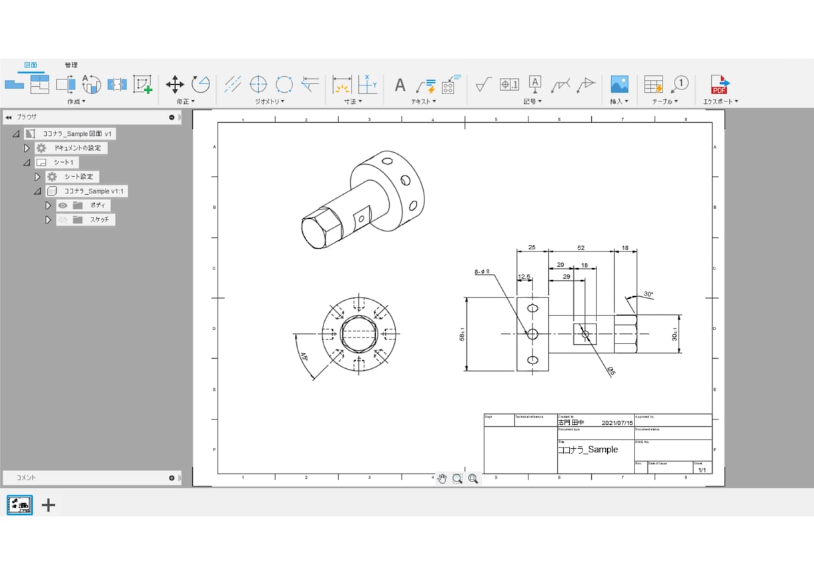
Task: Switch to the 管理 tab
Action: click(71, 65)
